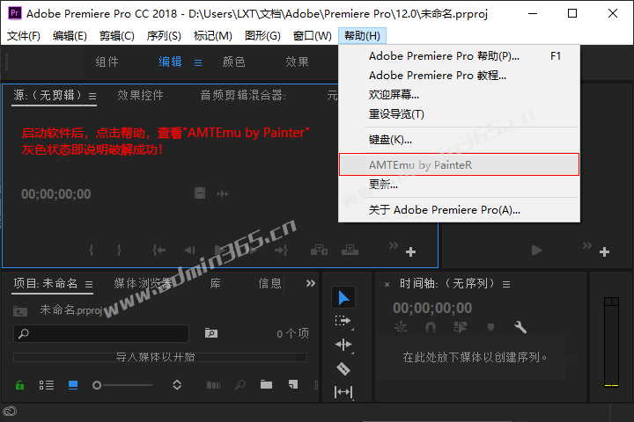Select the Slip tool
Viewport: 634px width, 422px height.
point(343,392)
